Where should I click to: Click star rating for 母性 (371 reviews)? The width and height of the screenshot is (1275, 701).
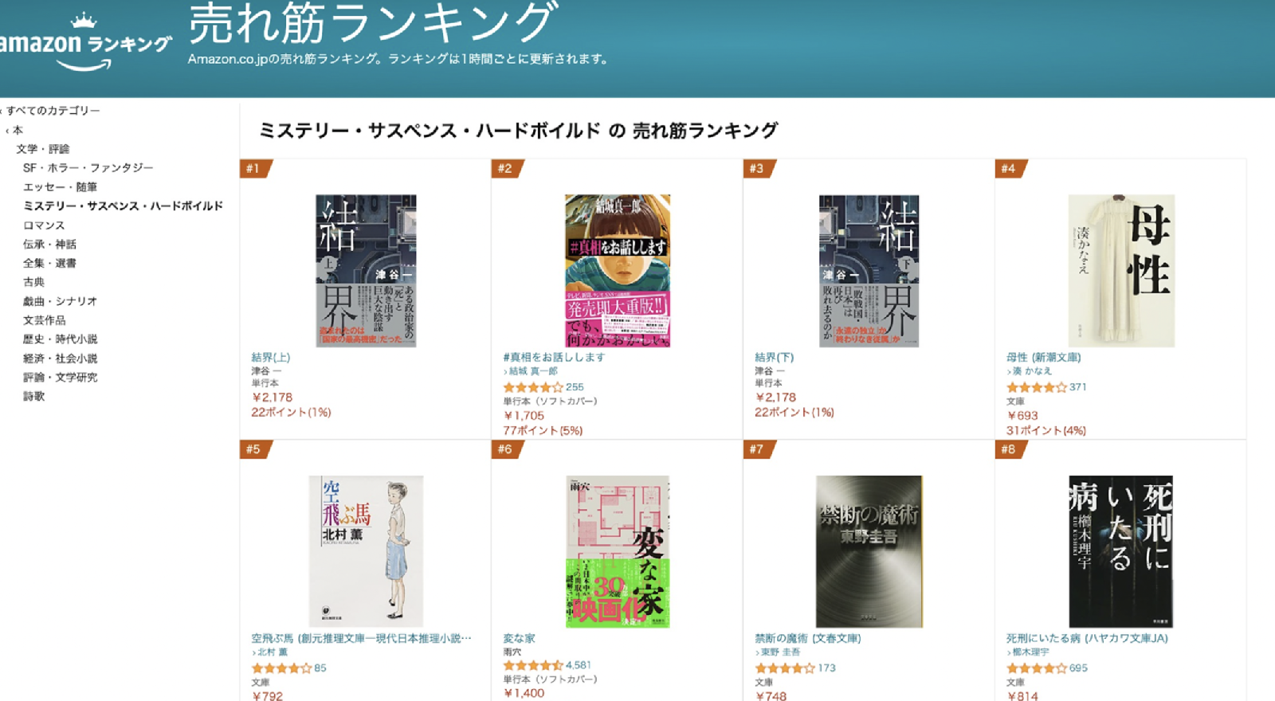[1037, 387]
